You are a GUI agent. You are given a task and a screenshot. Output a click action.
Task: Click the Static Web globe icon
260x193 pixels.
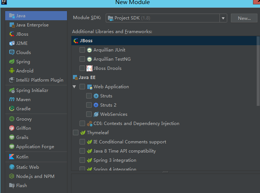tap(12, 167)
